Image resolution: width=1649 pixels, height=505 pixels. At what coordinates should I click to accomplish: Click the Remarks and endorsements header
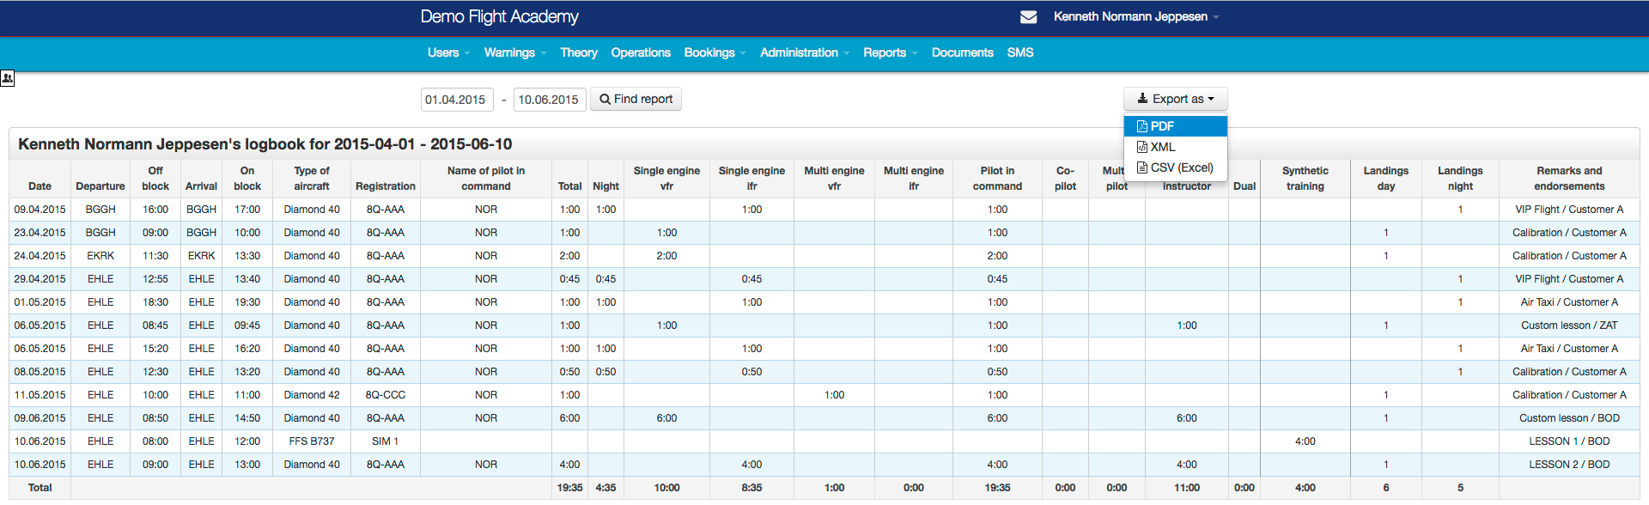[1569, 179]
